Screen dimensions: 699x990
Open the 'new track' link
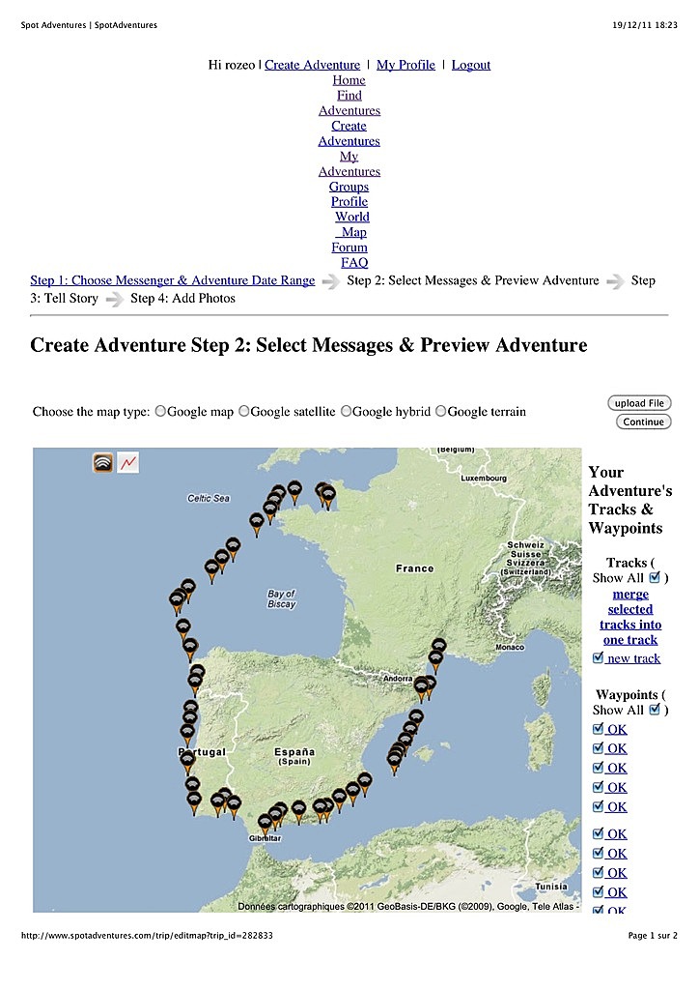(x=633, y=657)
